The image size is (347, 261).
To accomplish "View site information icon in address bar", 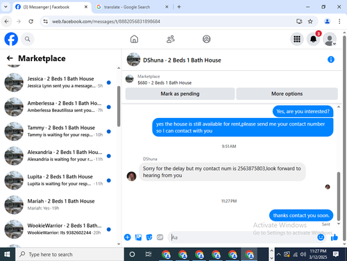I will [x=46, y=22].
